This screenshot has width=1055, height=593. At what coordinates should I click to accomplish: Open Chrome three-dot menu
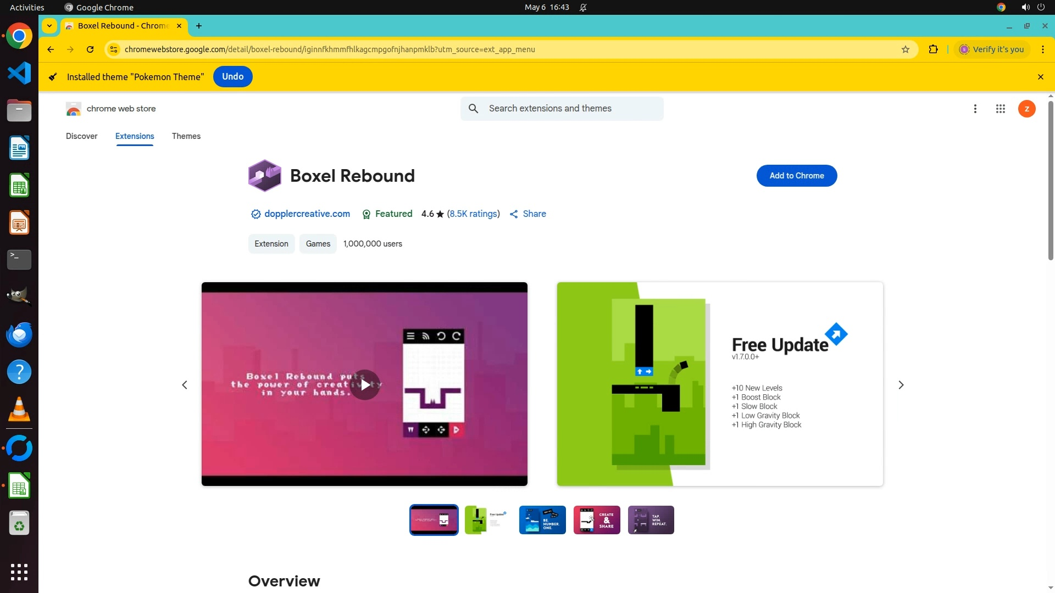click(x=1042, y=49)
